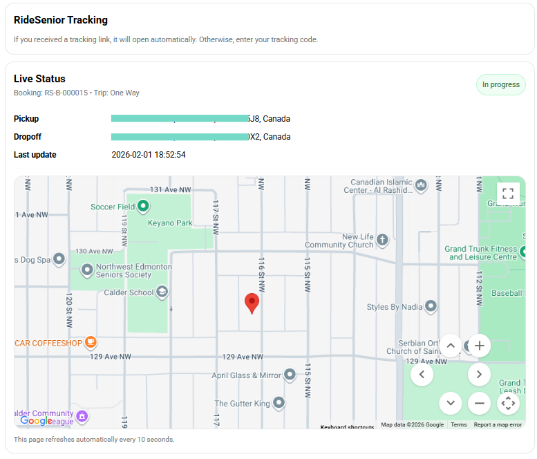Click the In progress status badge
The width and height of the screenshot is (537, 459).
click(500, 84)
